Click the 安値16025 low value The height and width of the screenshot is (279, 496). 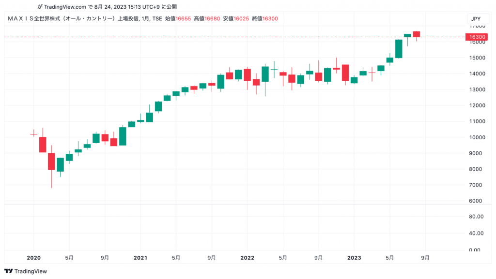(x=236, y=19)
